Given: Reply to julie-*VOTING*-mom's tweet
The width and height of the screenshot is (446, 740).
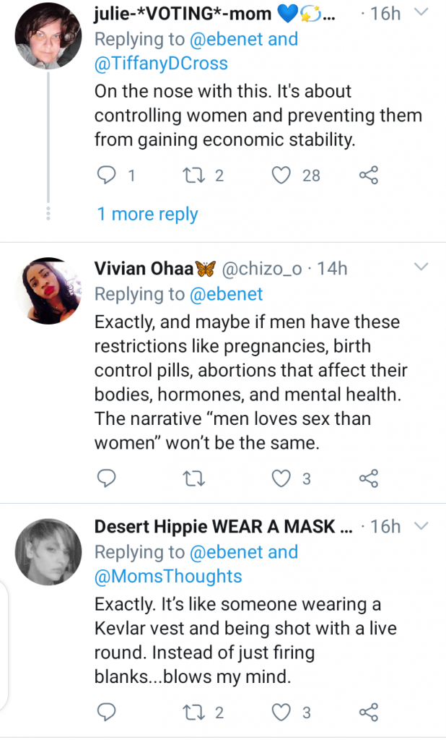Looking at the screenshot, I should (106, 175).
